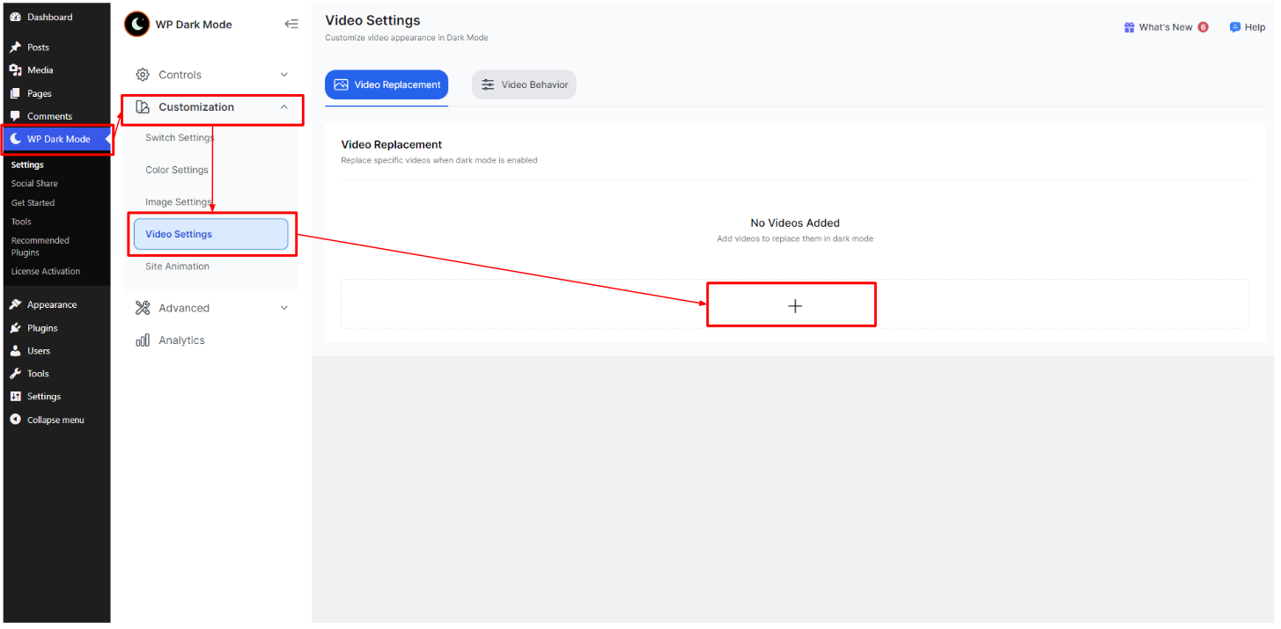Click 'Add videos to replace them in dark mode'
This screenshot has height=629, width=1281.
(x=795, y=238)
